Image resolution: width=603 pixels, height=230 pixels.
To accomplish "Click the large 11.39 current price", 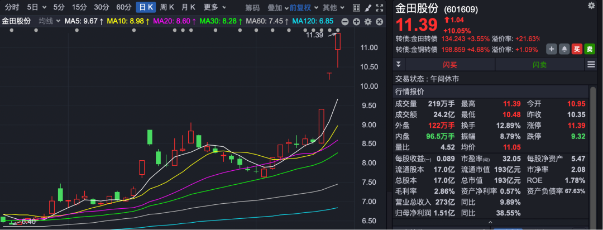I will (417, 25).
